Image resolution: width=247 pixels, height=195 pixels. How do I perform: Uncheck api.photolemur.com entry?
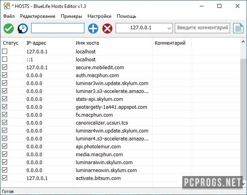tap(5, 146)
